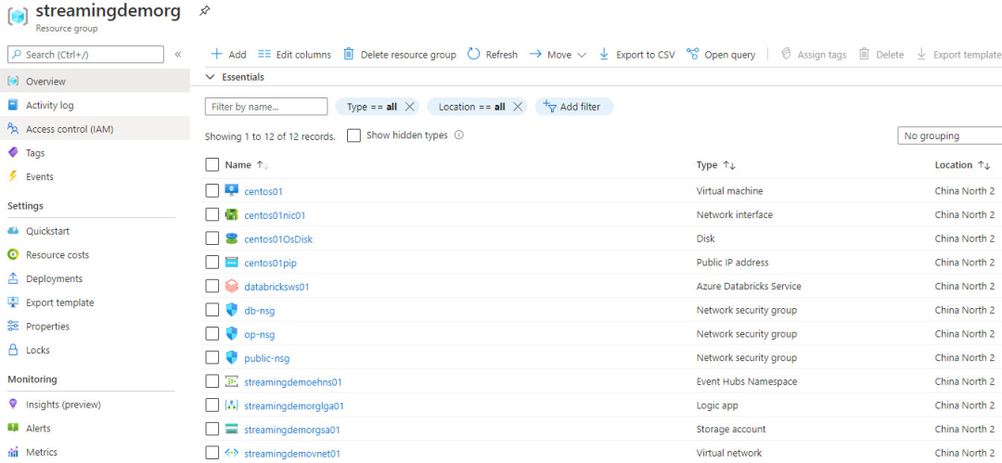Click the streamingdemorgsa01 storage account icon
Screen dimensions: 1002x463
[231, 429]
